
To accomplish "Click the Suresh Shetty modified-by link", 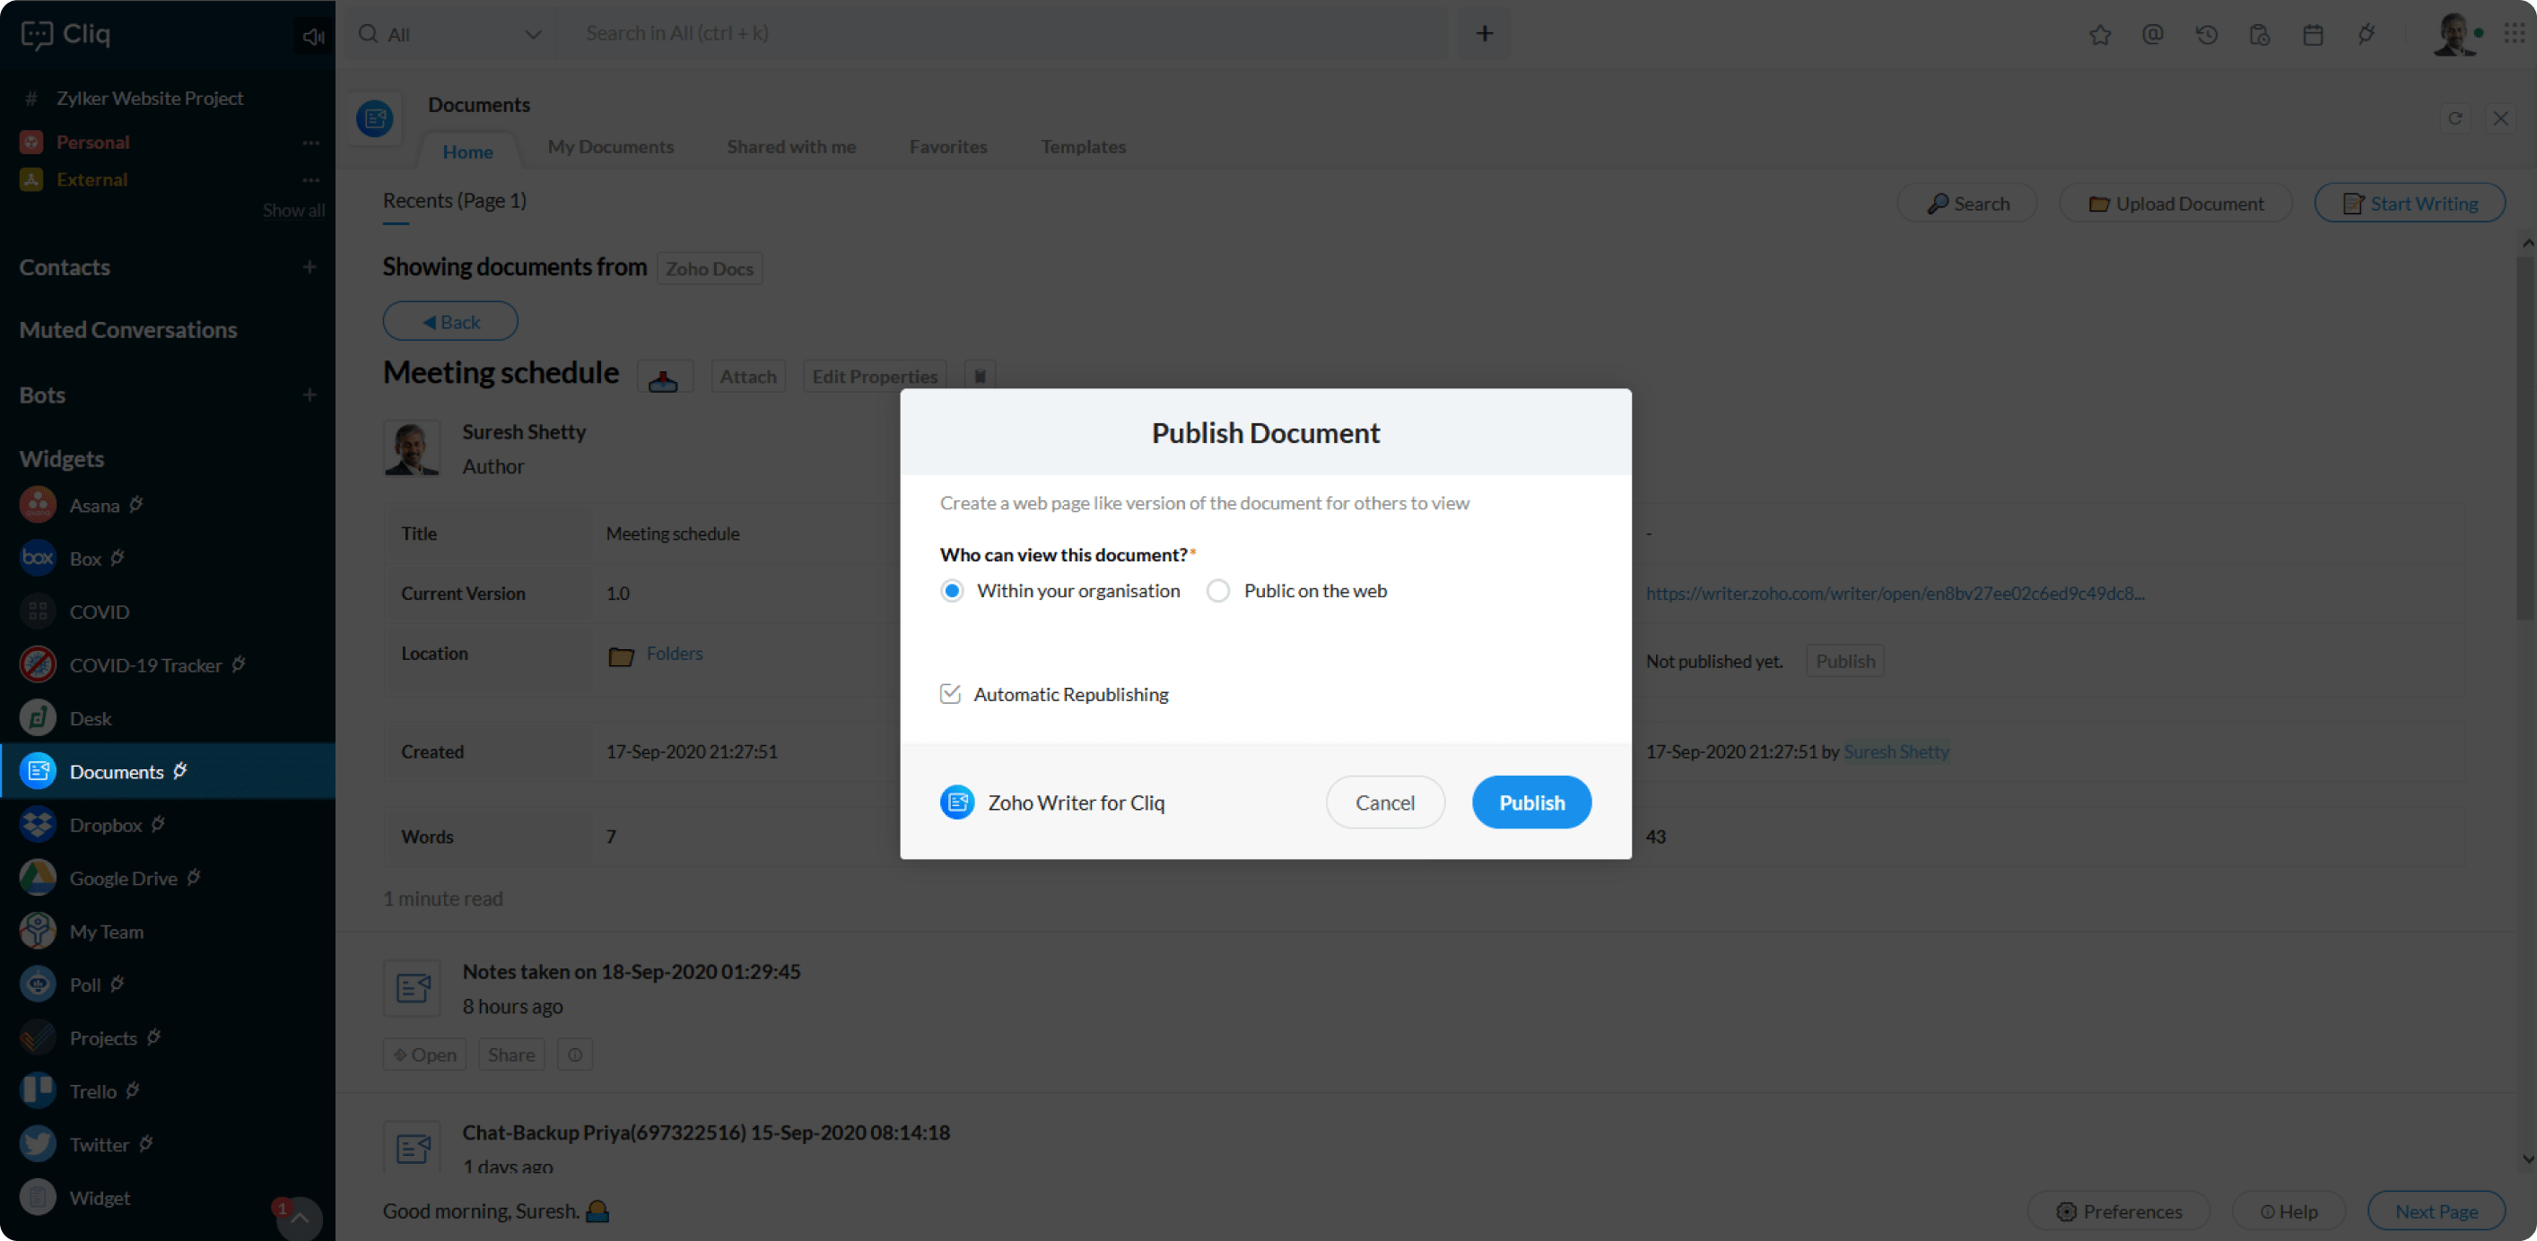I will tap(1896, 752).
